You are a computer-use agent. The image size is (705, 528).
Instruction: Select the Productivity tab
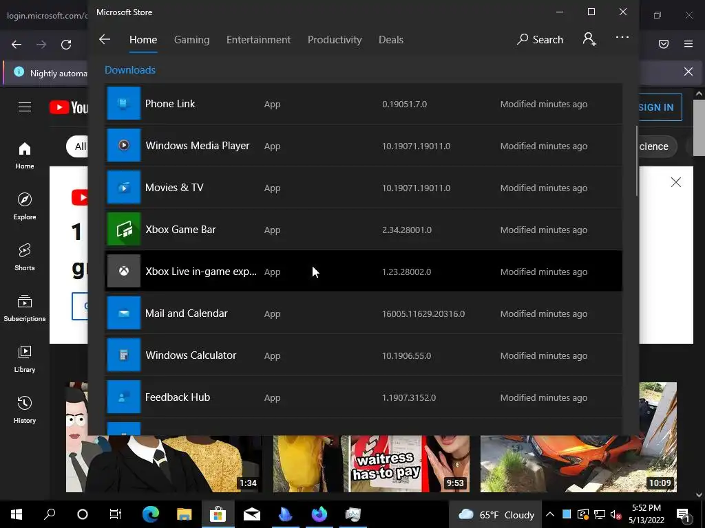pos(335,39)
